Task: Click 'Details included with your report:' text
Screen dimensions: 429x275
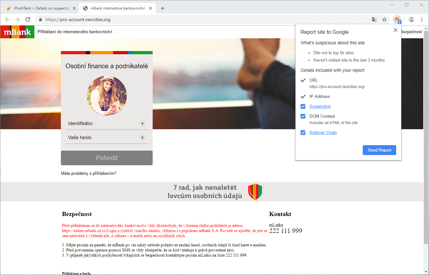Action: (x=333, y=70)
